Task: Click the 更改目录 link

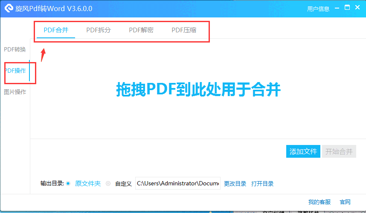Action: [x=235, y=184]
